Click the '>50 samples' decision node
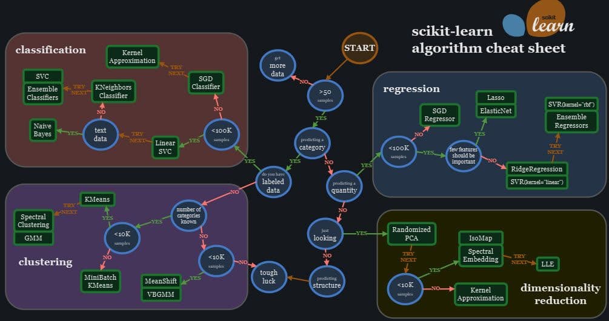 [325, 96]
